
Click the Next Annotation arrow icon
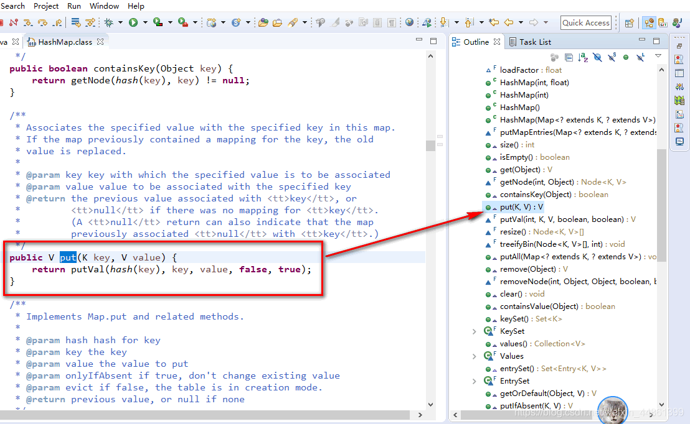445,22
